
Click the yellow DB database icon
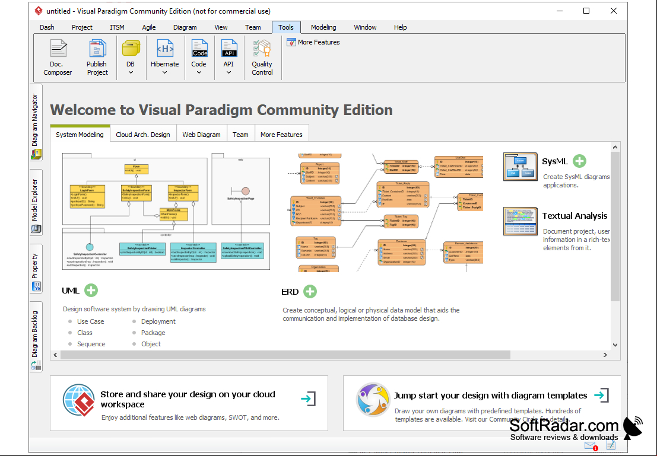pos(131,49)
